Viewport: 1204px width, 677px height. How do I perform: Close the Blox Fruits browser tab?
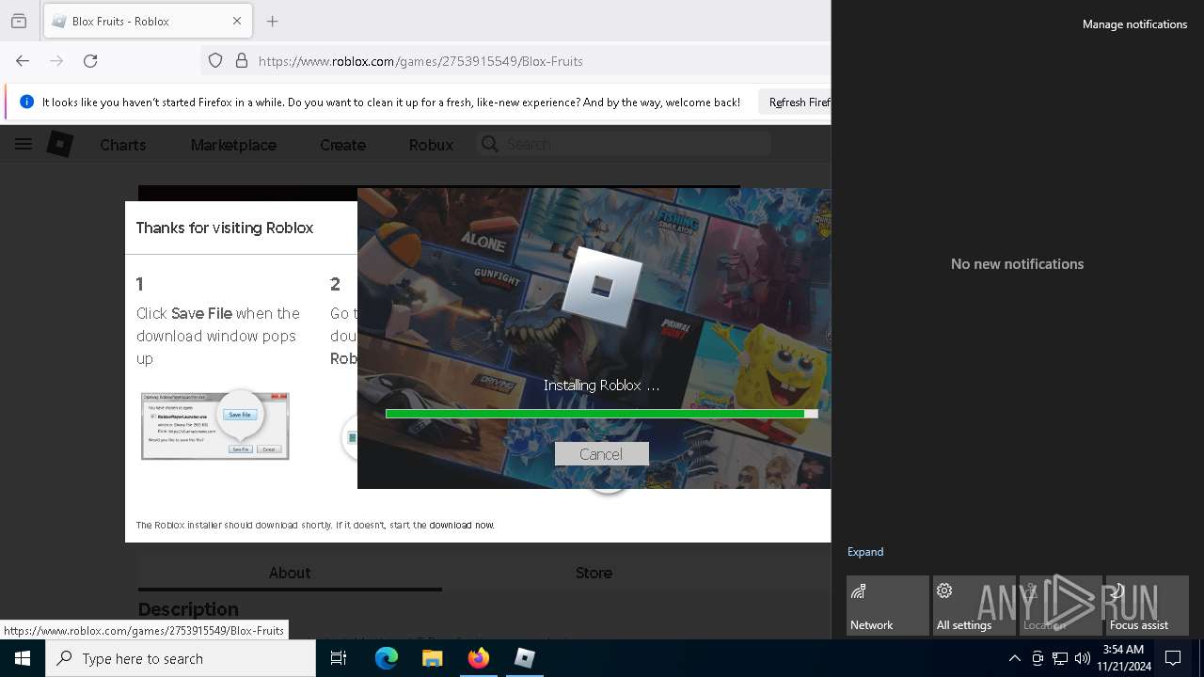(x=236, y=21)
